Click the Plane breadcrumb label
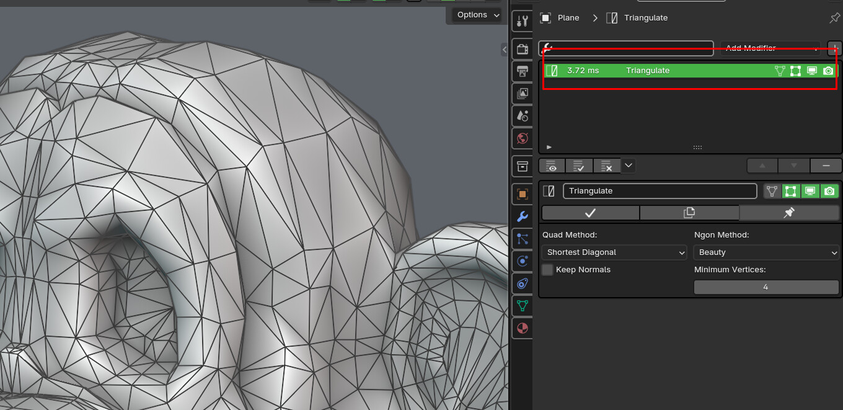 pyautogui.click(x=568, y=17)
